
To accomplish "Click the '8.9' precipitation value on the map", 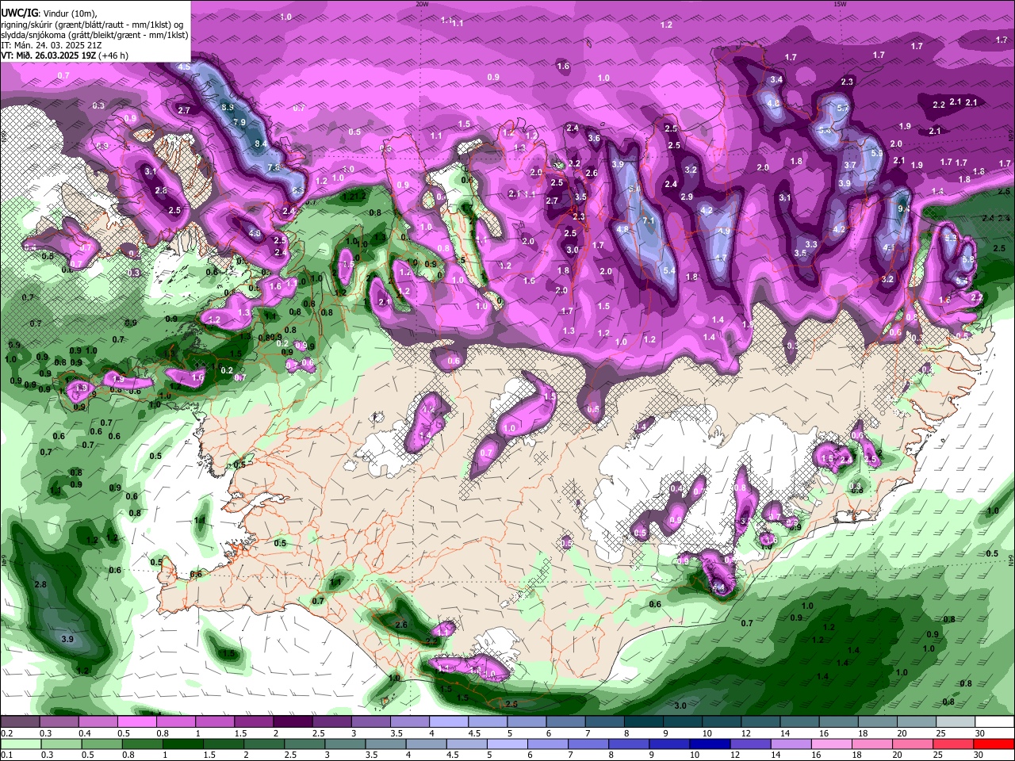I will point(228,107).
